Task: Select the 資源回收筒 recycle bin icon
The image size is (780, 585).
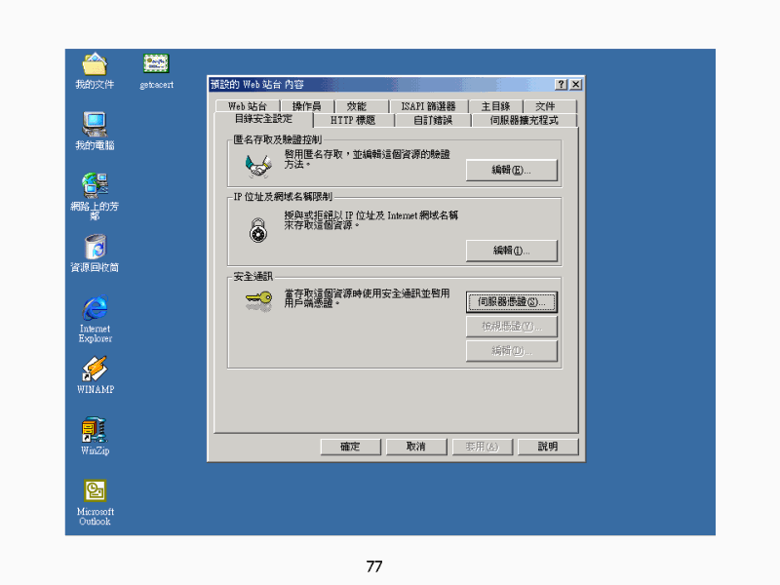Action: (95, 247)
